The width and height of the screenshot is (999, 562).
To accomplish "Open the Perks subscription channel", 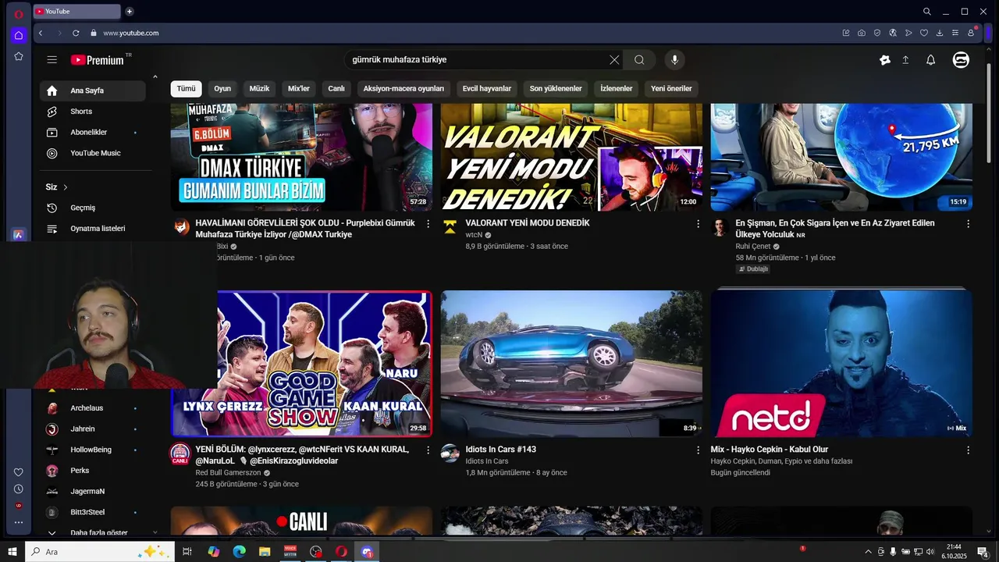I will click(x=93, y=471).
